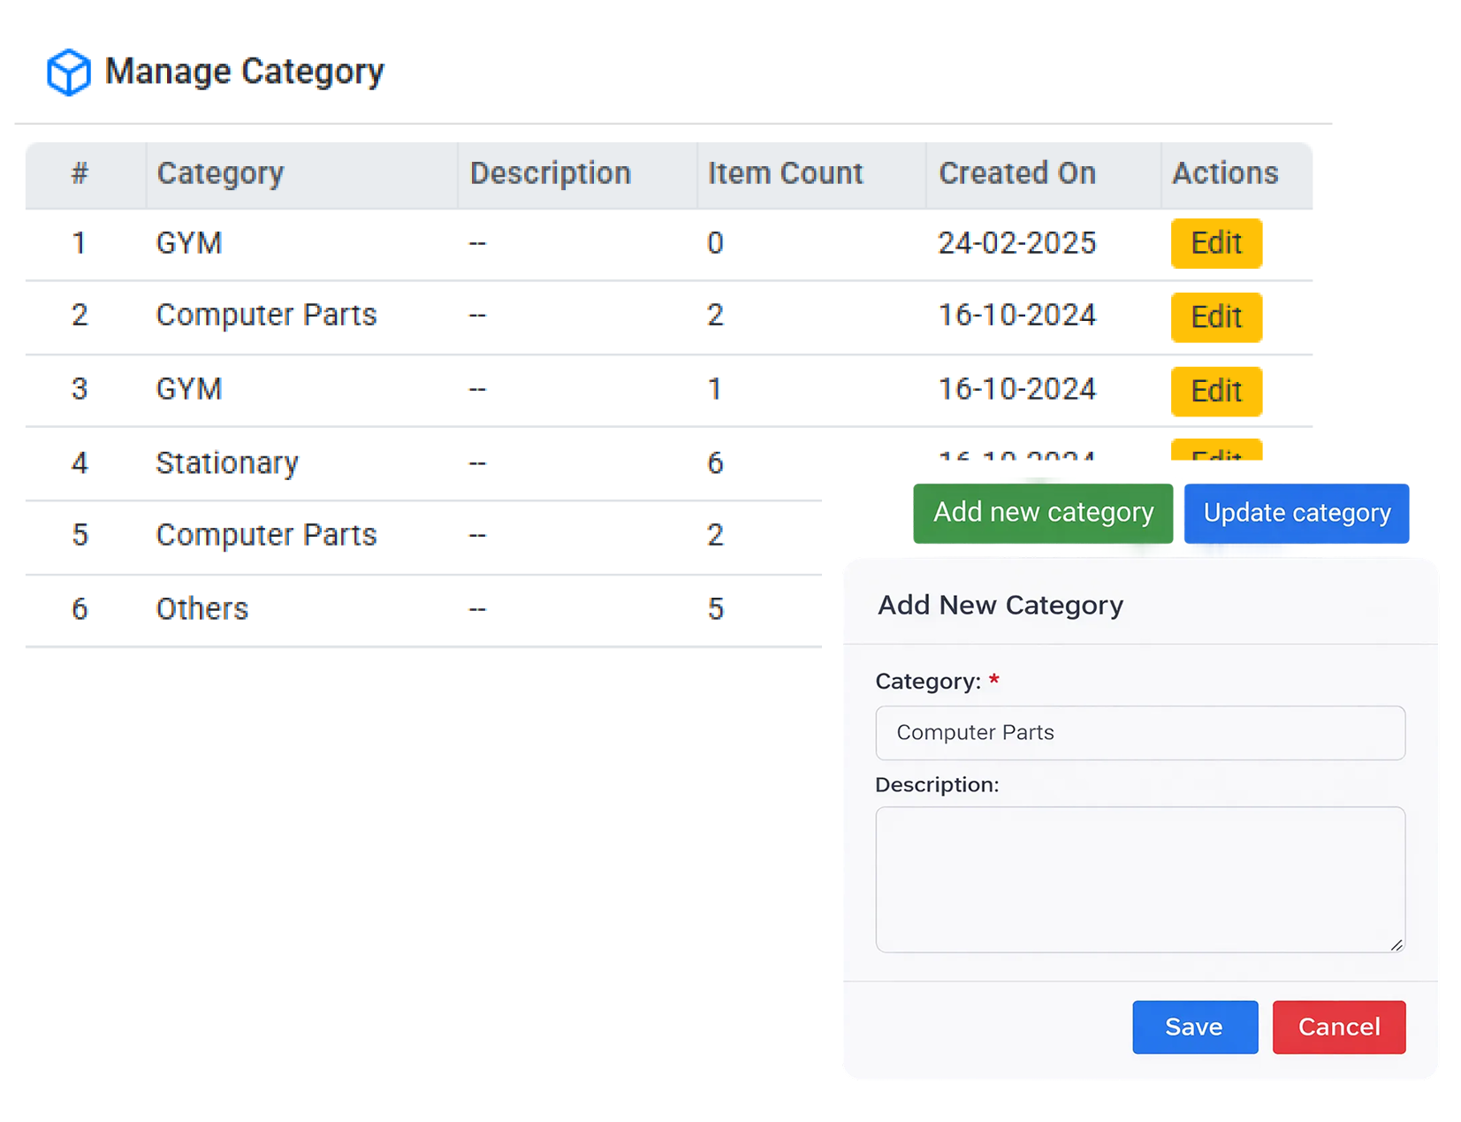
Task: Cancel the Add New Category form
Action: pos(1339,1027)
